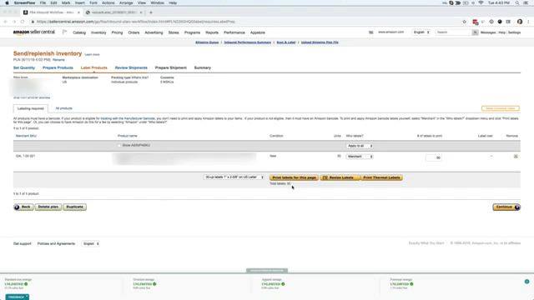Click the Seller Central search field
This screenshot has height=300, width=534.
tap(453, 32)
